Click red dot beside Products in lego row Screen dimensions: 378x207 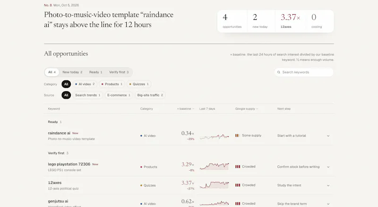click(x=141, y=167)
